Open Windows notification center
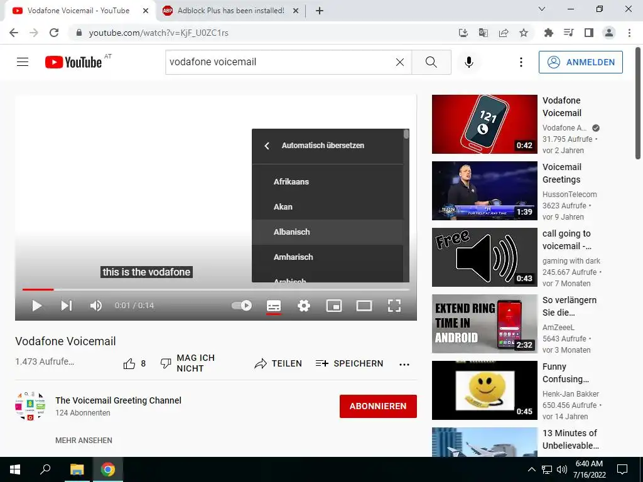 click(622, 469)
